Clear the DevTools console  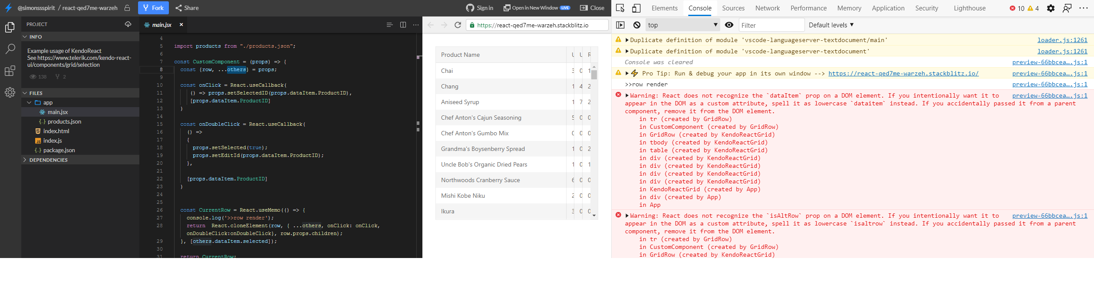pos(637,25)
